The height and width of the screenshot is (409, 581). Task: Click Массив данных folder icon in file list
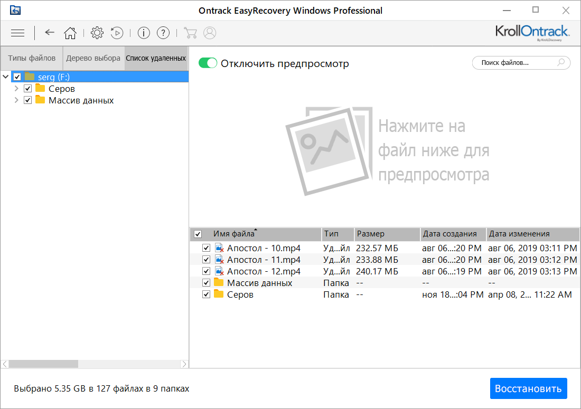click(x=219, y=282)
